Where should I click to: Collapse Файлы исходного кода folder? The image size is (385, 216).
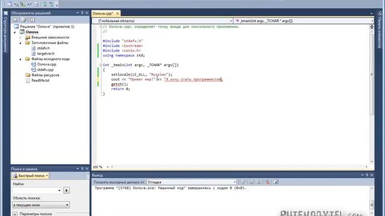click(20, 59)
